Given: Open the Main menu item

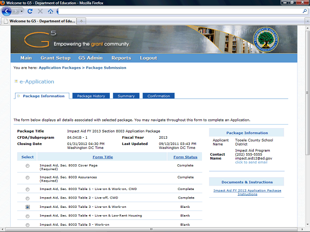Looking at the screenshot, I should pyautogui.click(x=26, y=58).
